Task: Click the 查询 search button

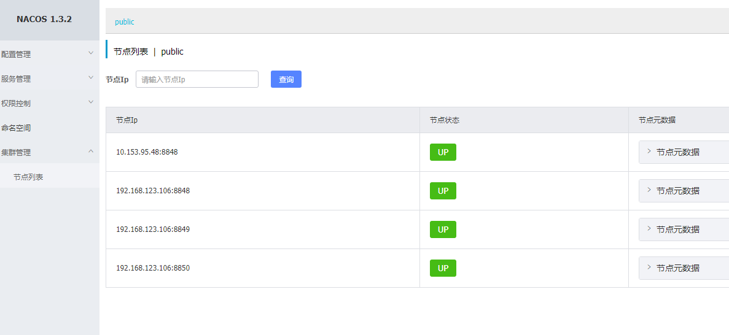Action: click(286, 79)
